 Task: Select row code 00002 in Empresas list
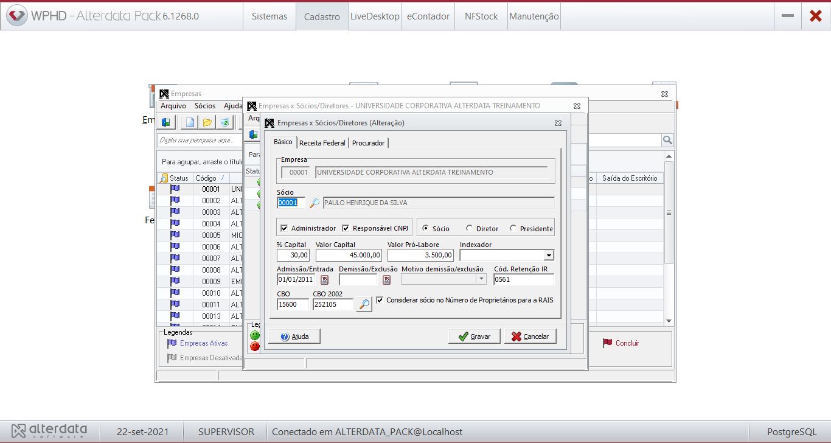[211, 200]
